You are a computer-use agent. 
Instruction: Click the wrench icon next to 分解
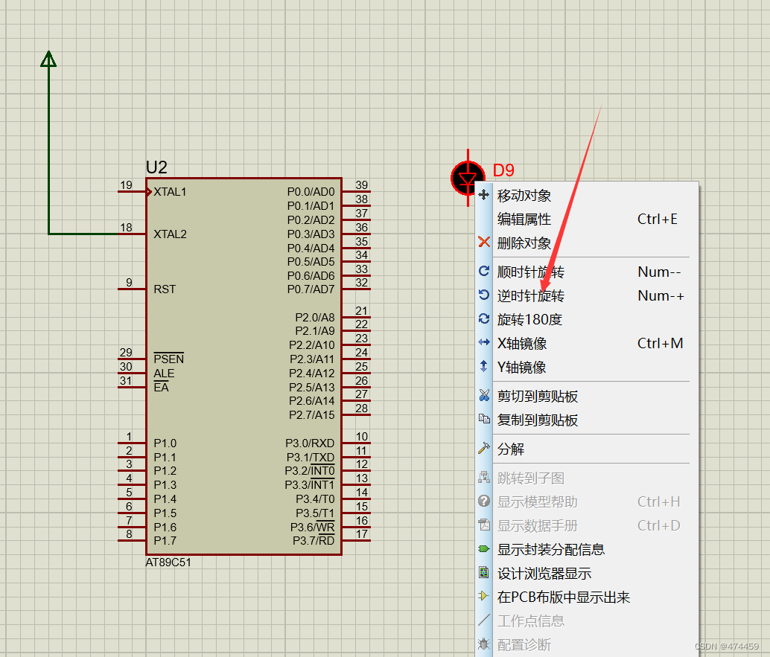483,449
